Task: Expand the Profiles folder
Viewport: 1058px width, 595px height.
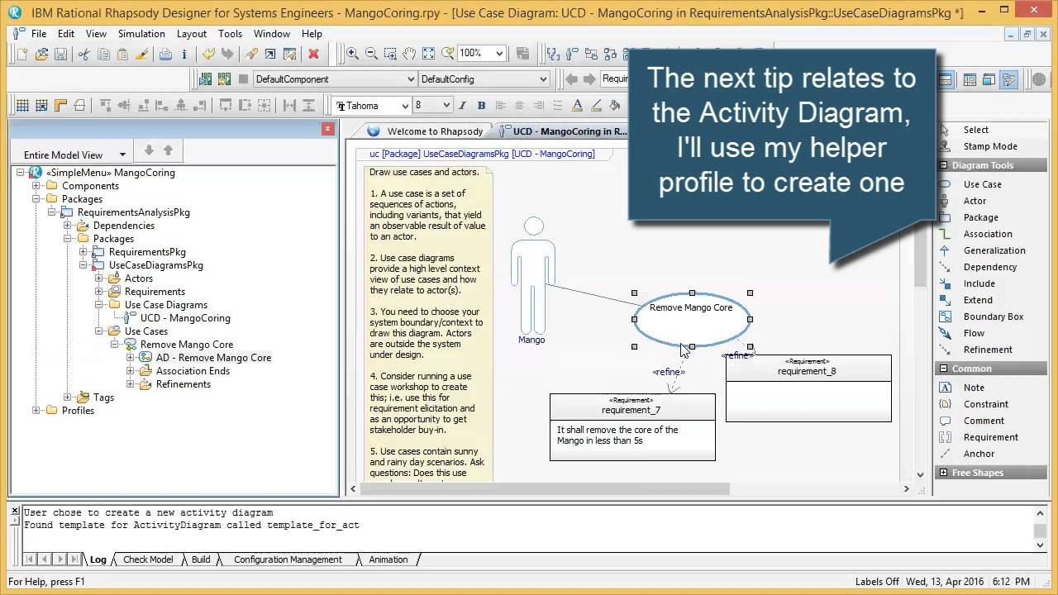Action: click(36, 411)
